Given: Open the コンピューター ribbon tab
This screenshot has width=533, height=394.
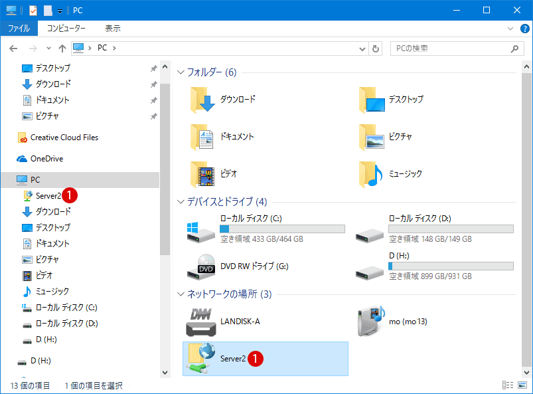Looking at the screenshot, I should click(66, 29).
